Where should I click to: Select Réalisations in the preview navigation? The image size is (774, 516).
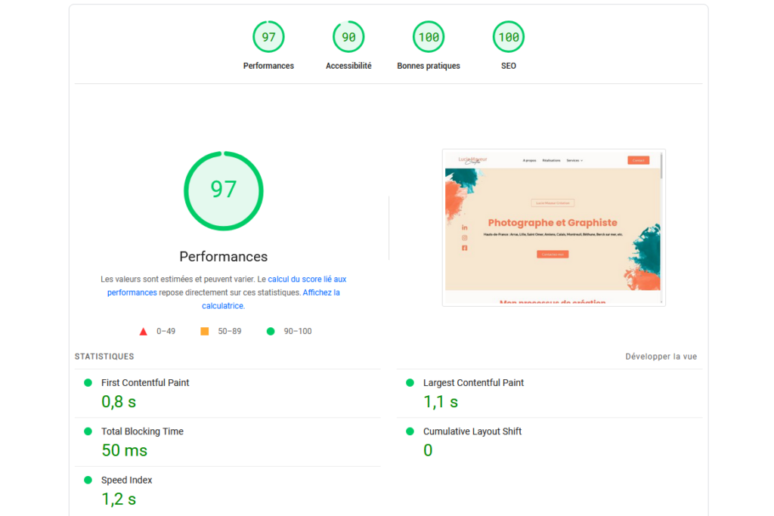[x=552, y=160]
